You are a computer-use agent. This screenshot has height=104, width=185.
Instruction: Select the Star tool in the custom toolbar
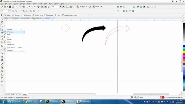[x=57, y=15]
